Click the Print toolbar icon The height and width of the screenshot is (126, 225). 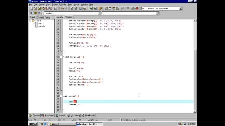pos(56,8)
